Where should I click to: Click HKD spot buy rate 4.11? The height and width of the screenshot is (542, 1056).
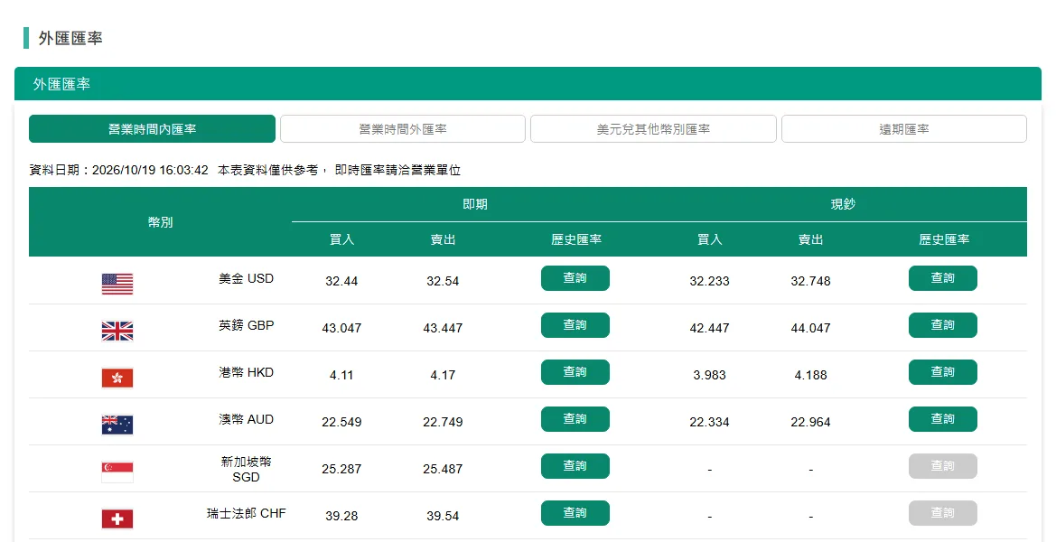click(x=341, y=375)
